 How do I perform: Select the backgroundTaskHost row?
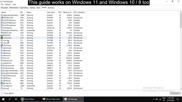pos(43,30)
